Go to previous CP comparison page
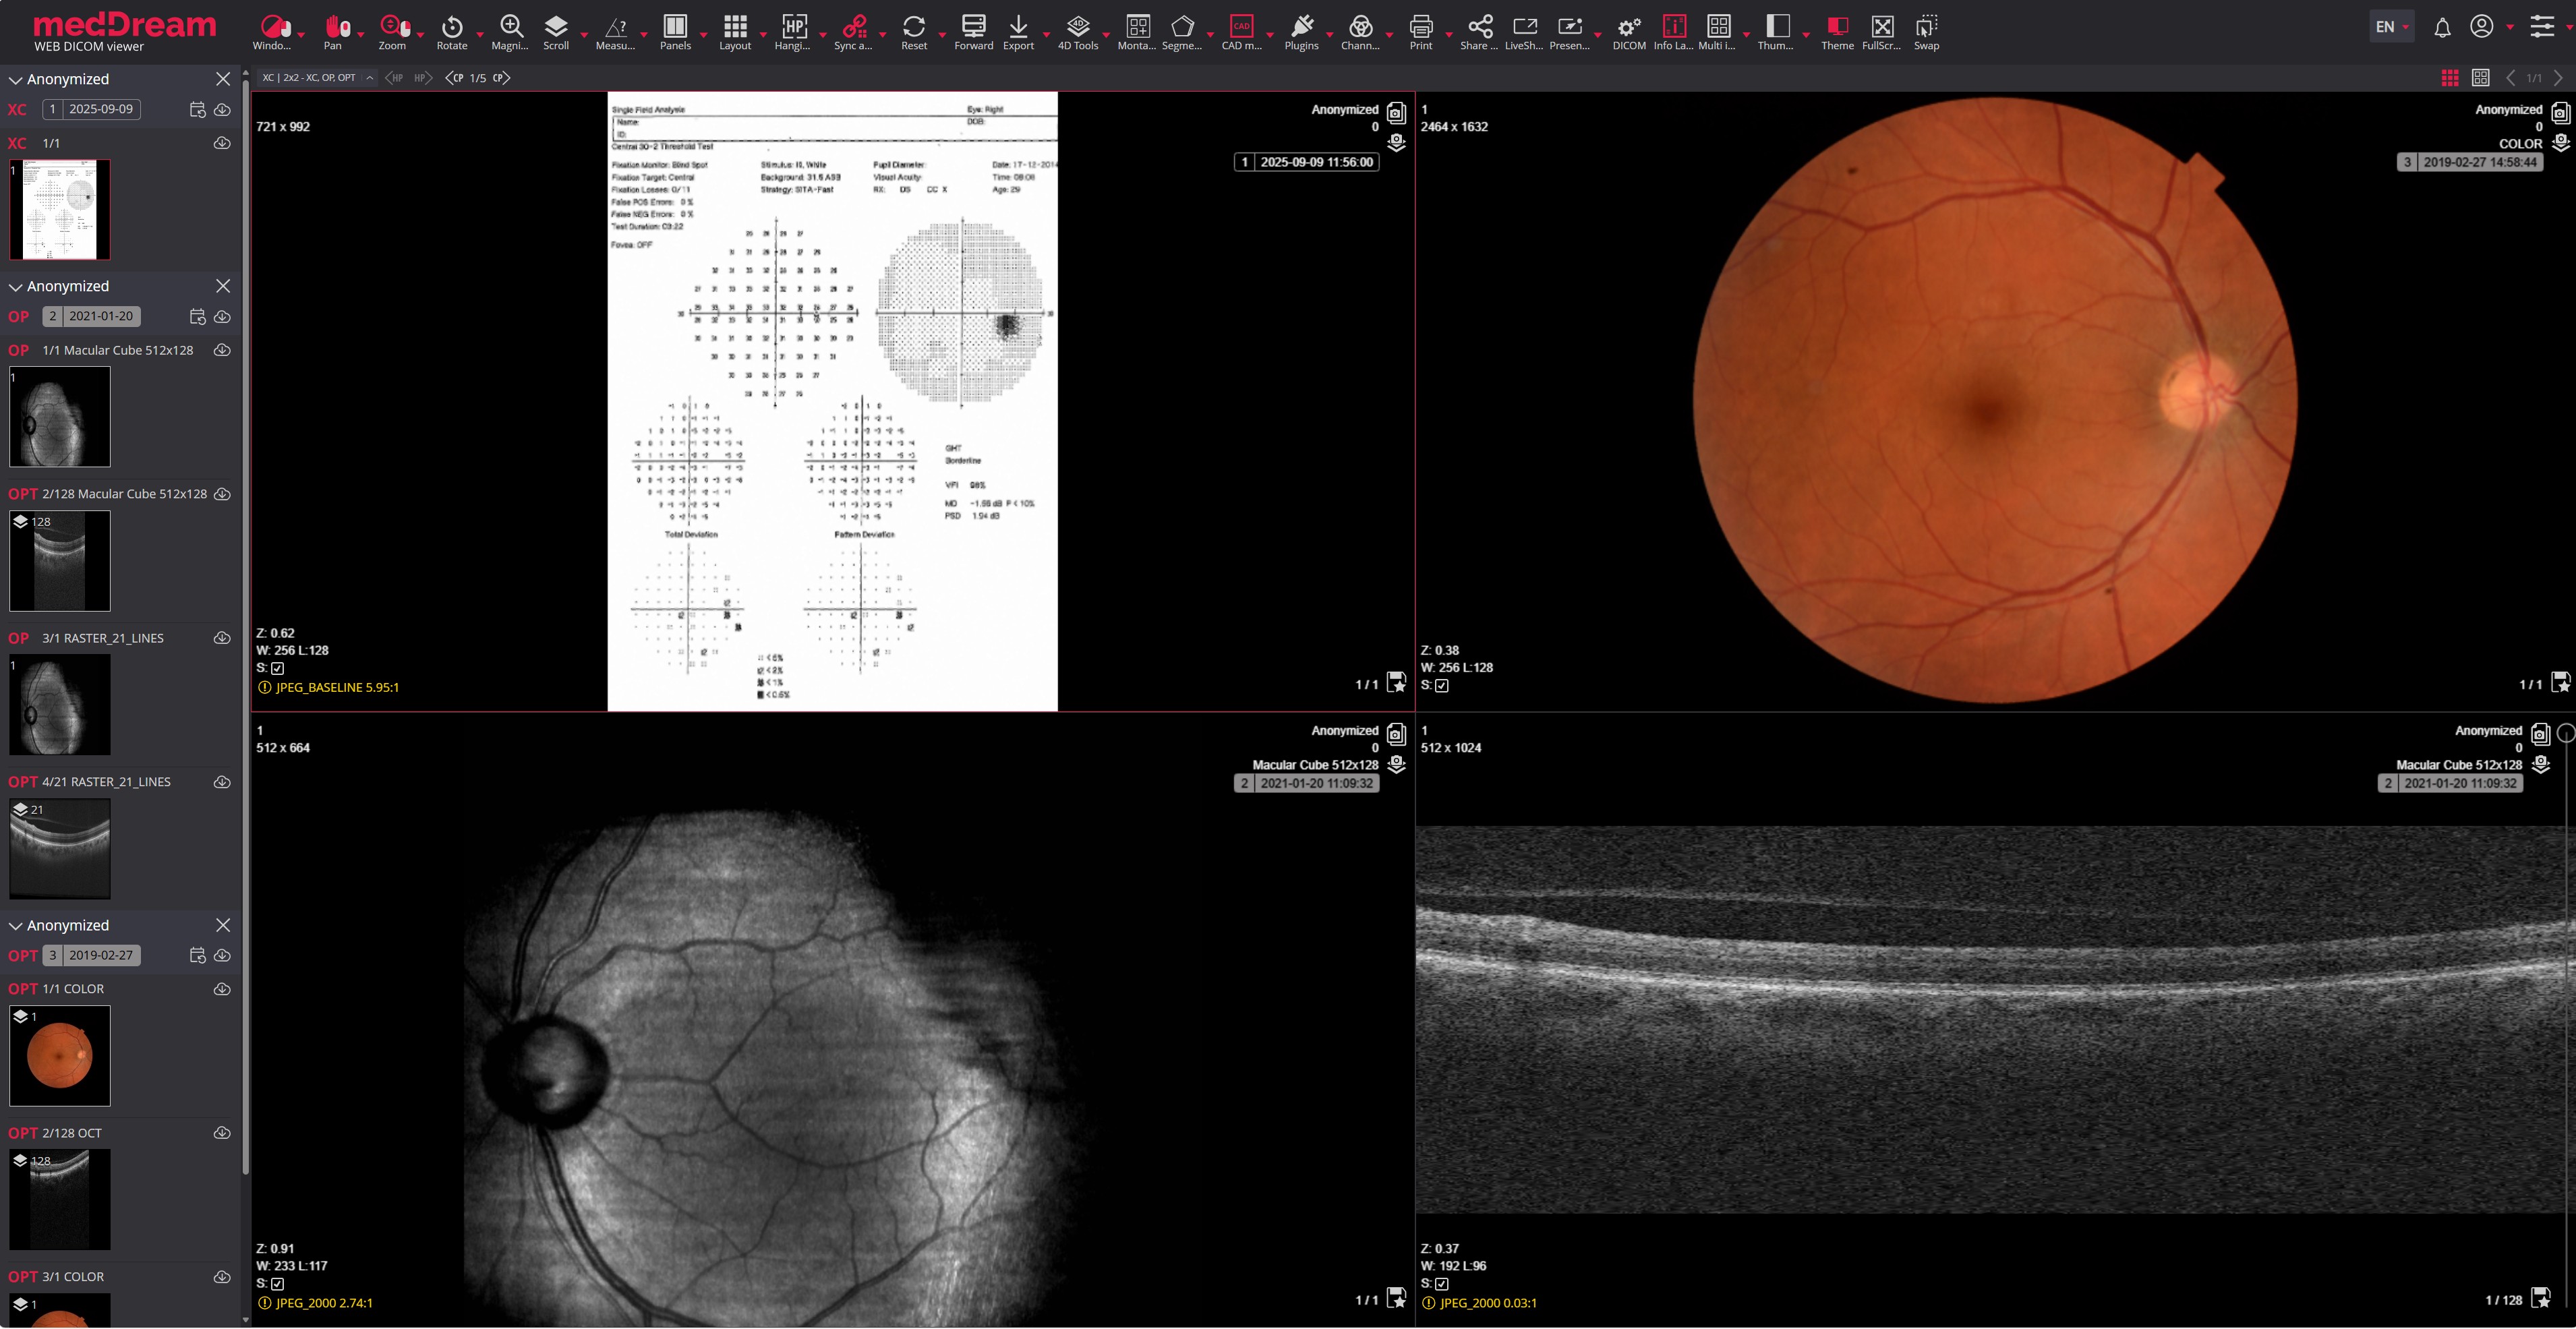Screen dimensions: 2576x1329 454,78
